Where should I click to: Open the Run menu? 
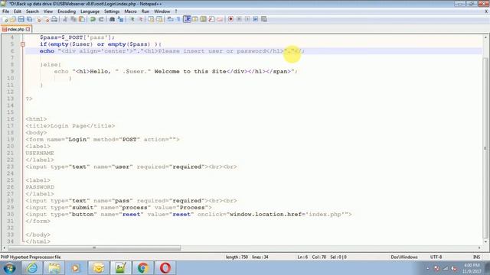click(145, 11)
